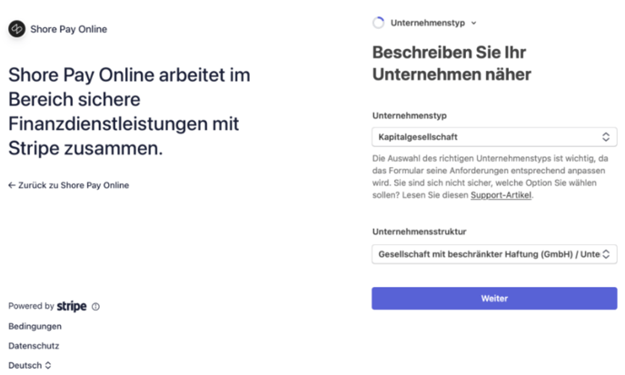
Task: Expand the Unternehmenstyp step menu chevron at the top
Action: [x=474, y=23]
